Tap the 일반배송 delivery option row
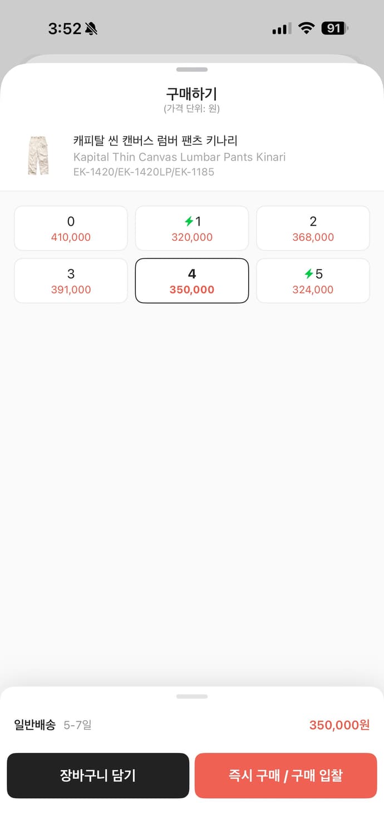 pos(53,725)
